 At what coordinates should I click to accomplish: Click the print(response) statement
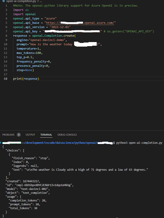pos(26,79)
